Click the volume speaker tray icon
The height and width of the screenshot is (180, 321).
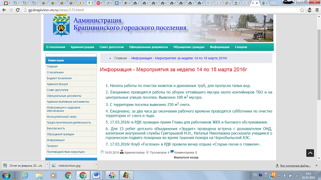[285, 176]
